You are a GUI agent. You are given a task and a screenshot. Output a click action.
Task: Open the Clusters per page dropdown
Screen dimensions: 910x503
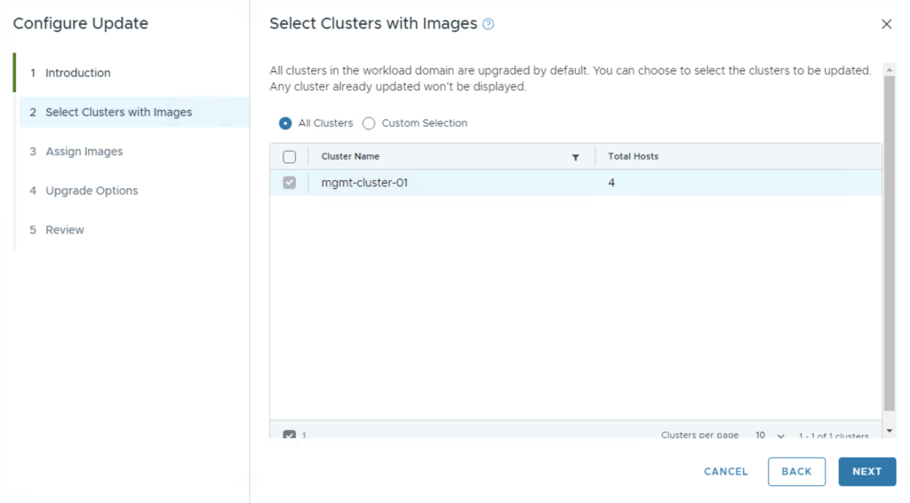pyautogui.click(x=770, y=436)
